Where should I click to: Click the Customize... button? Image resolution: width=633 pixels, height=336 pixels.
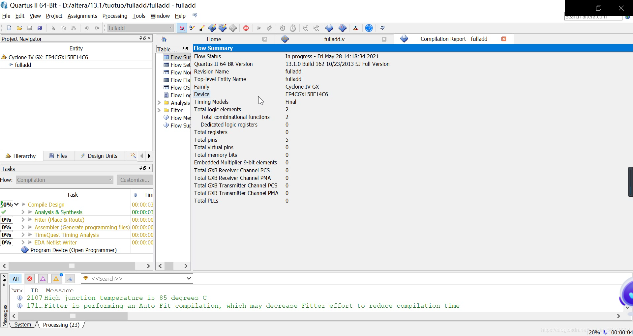[135, 180]
